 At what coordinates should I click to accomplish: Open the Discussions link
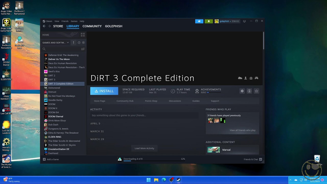click(x=175, y=101)
